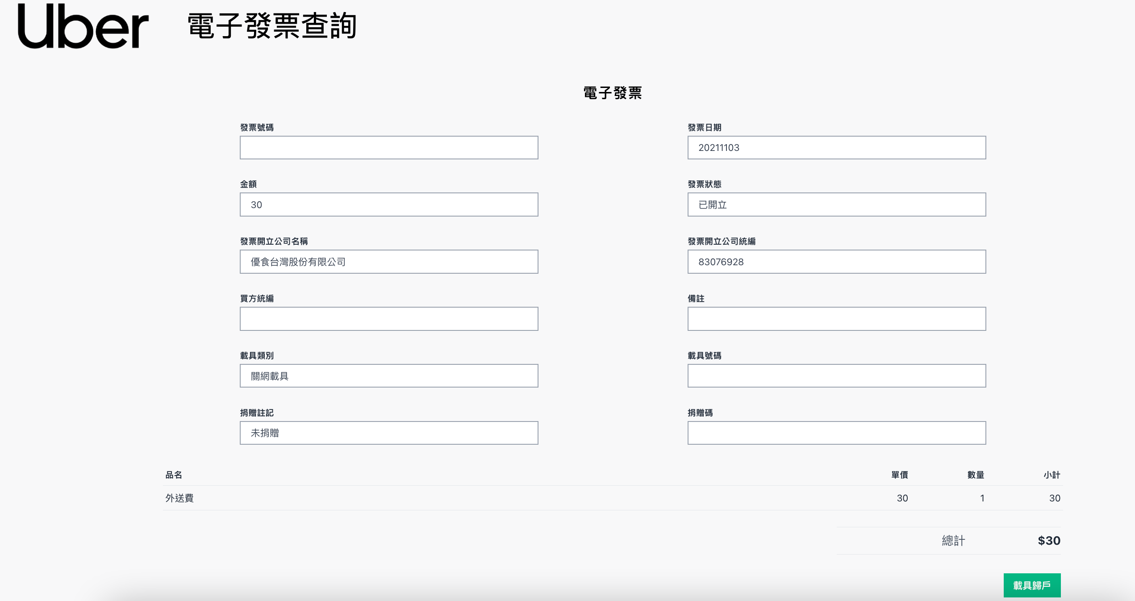Click the 電子發票 section heading
The height and width of the screenshot is (601, 1135).
[x=613, y=93]
